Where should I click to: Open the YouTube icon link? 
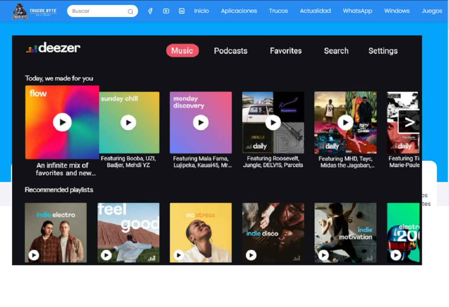(x=166, y=11)
